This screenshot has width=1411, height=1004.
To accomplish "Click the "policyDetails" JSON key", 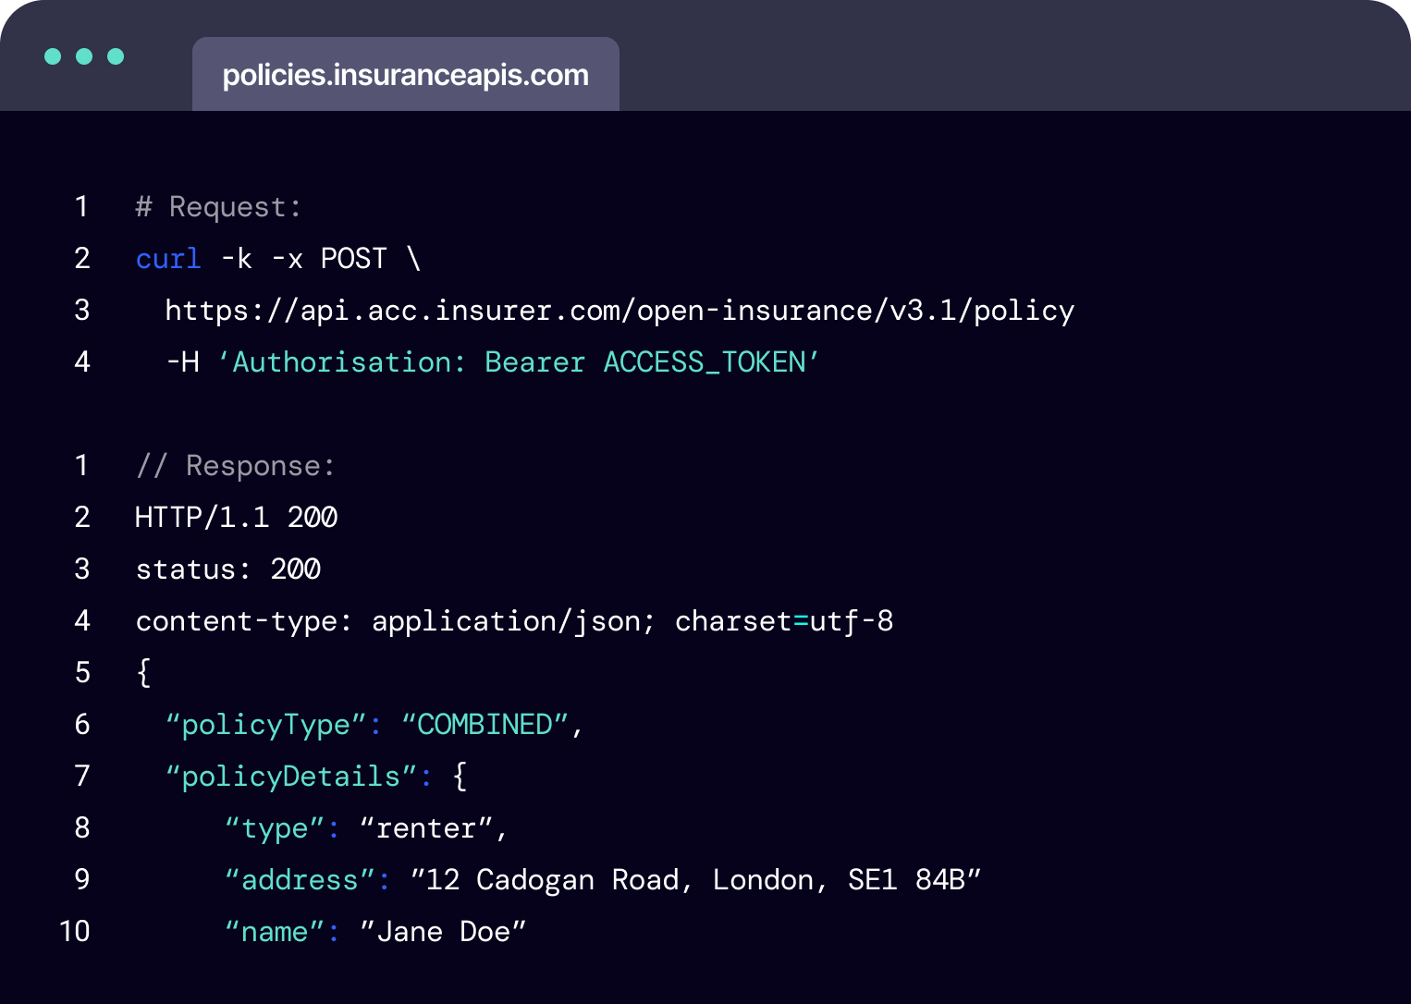I will click(x=290, y=777).
